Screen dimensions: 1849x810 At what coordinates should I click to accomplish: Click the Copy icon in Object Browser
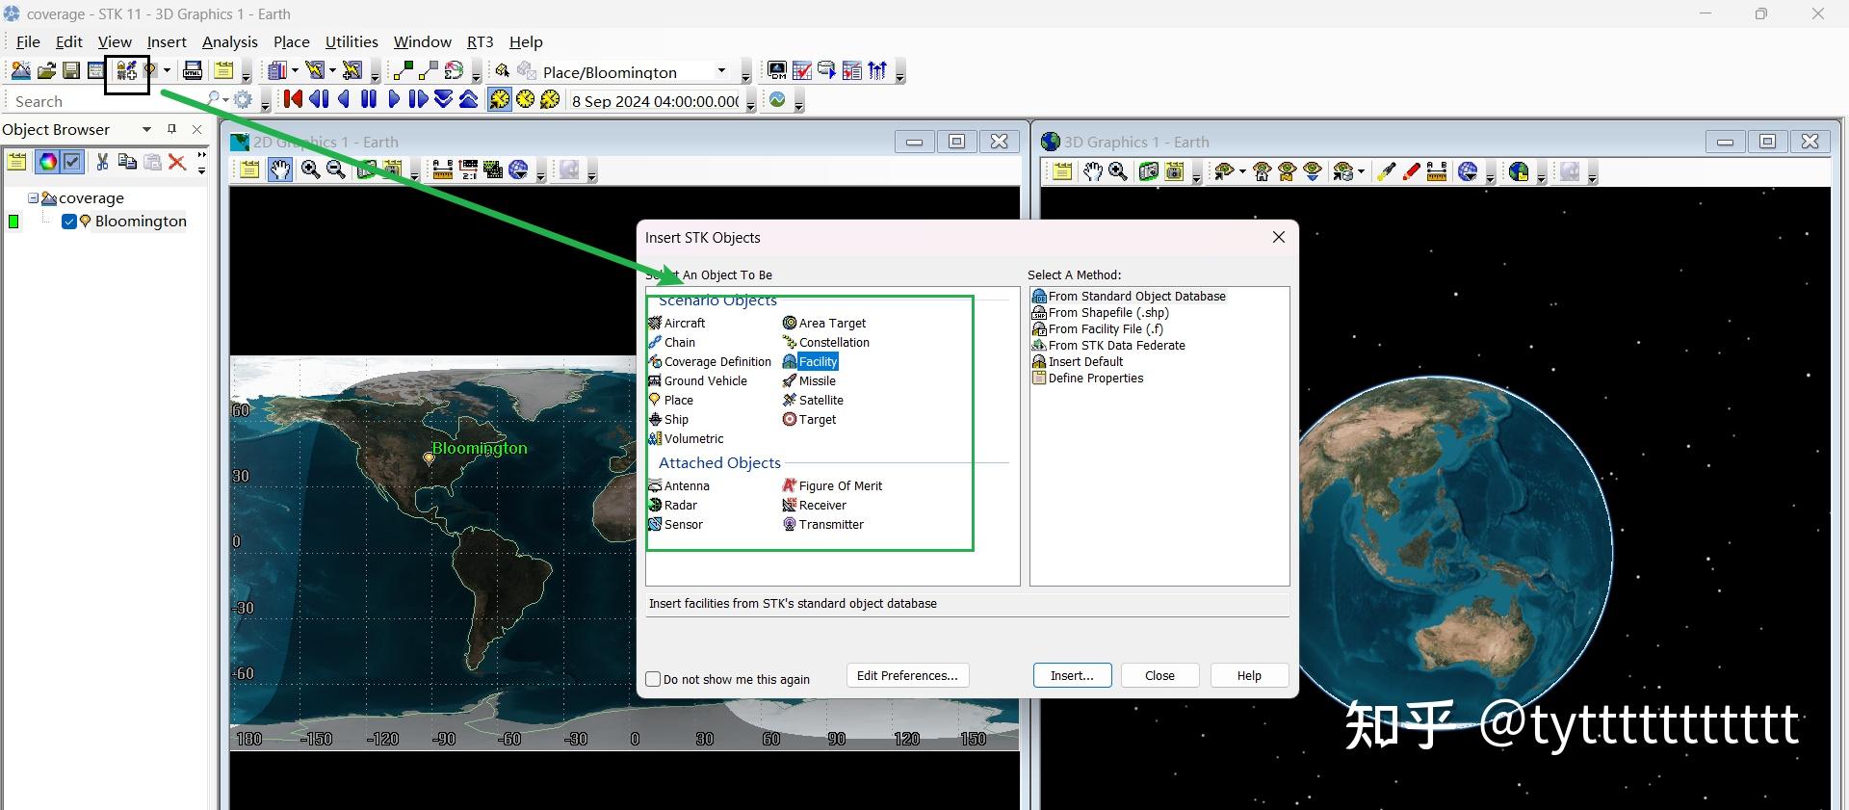tap(127, 162)
